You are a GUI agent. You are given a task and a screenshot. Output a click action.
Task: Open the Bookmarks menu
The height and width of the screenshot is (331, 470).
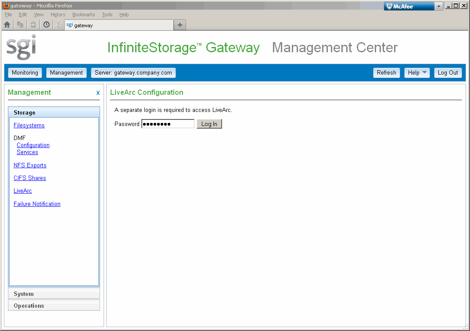pyautogui.click(x=84, y=14)
